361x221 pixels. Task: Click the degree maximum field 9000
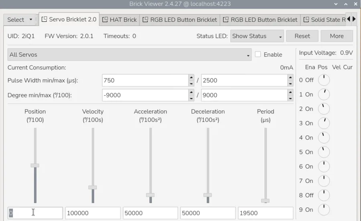[x=244, y=95]
